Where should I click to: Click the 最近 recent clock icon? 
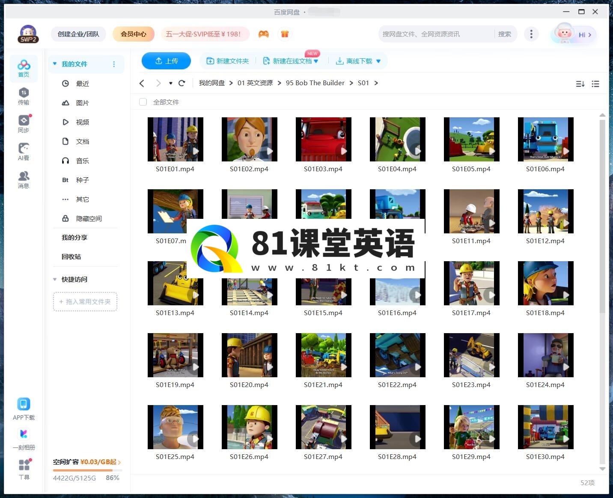click(65, 83)
